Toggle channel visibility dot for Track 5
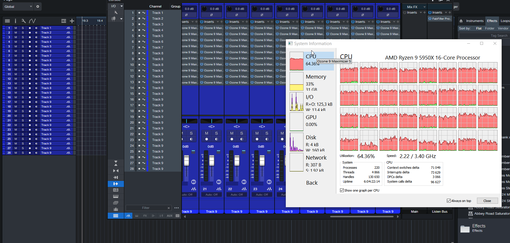Viewport: 510px width, 243px height. point(139,36)
